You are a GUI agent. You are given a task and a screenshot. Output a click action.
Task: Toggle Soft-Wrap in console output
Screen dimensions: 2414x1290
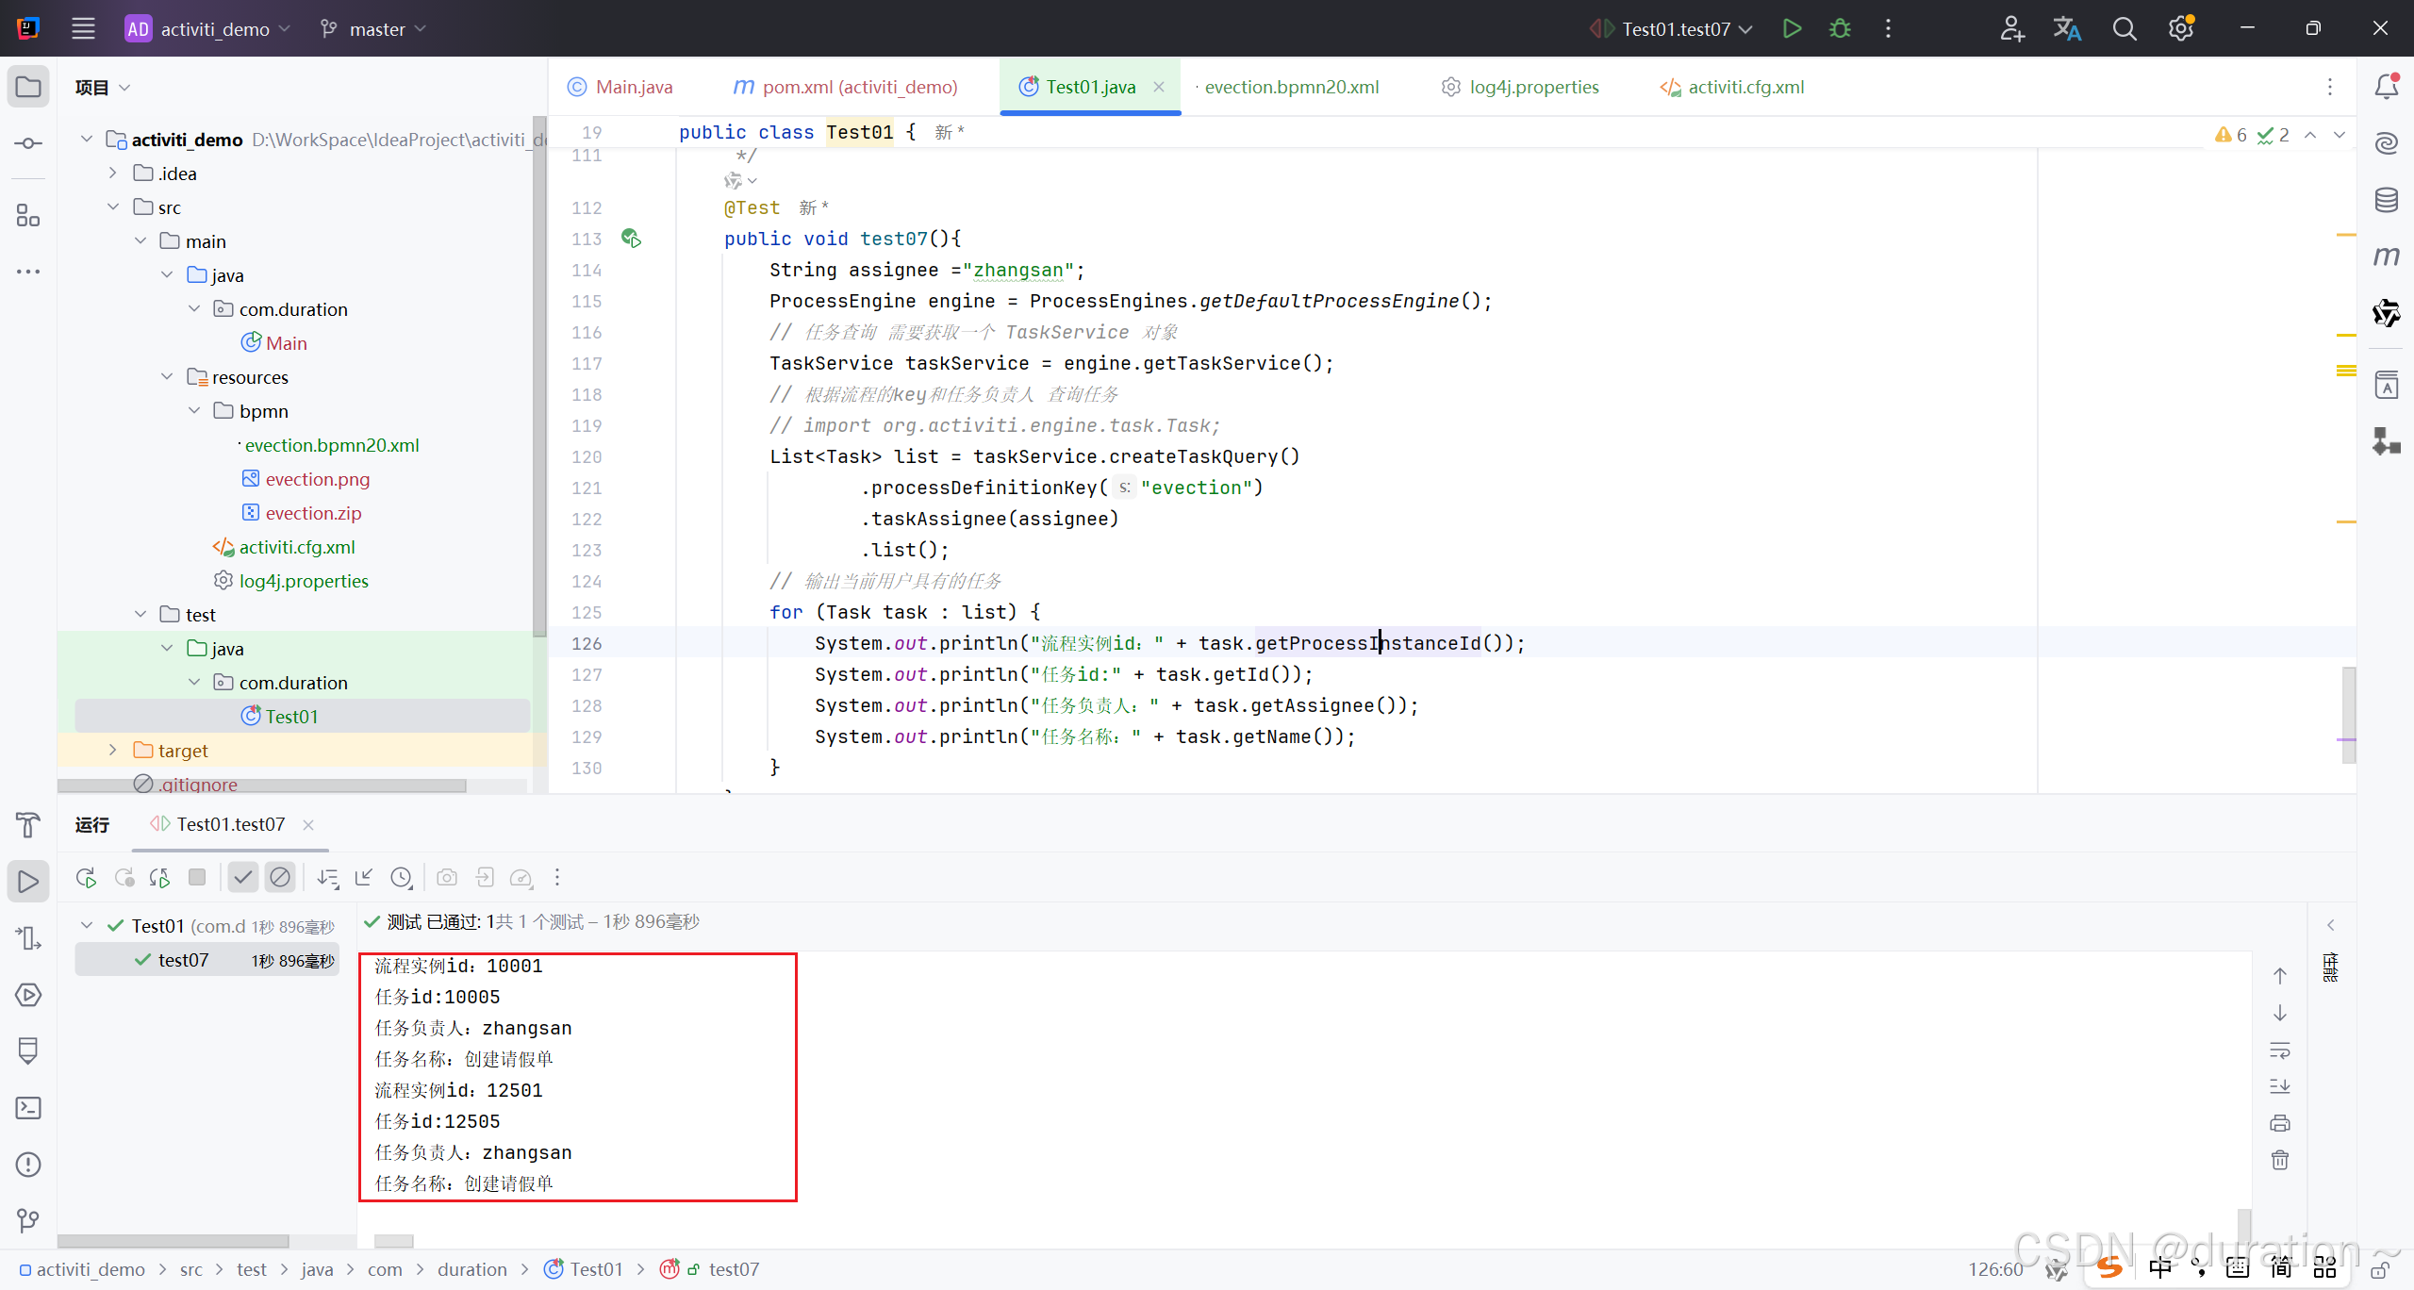[2280, 1050]
